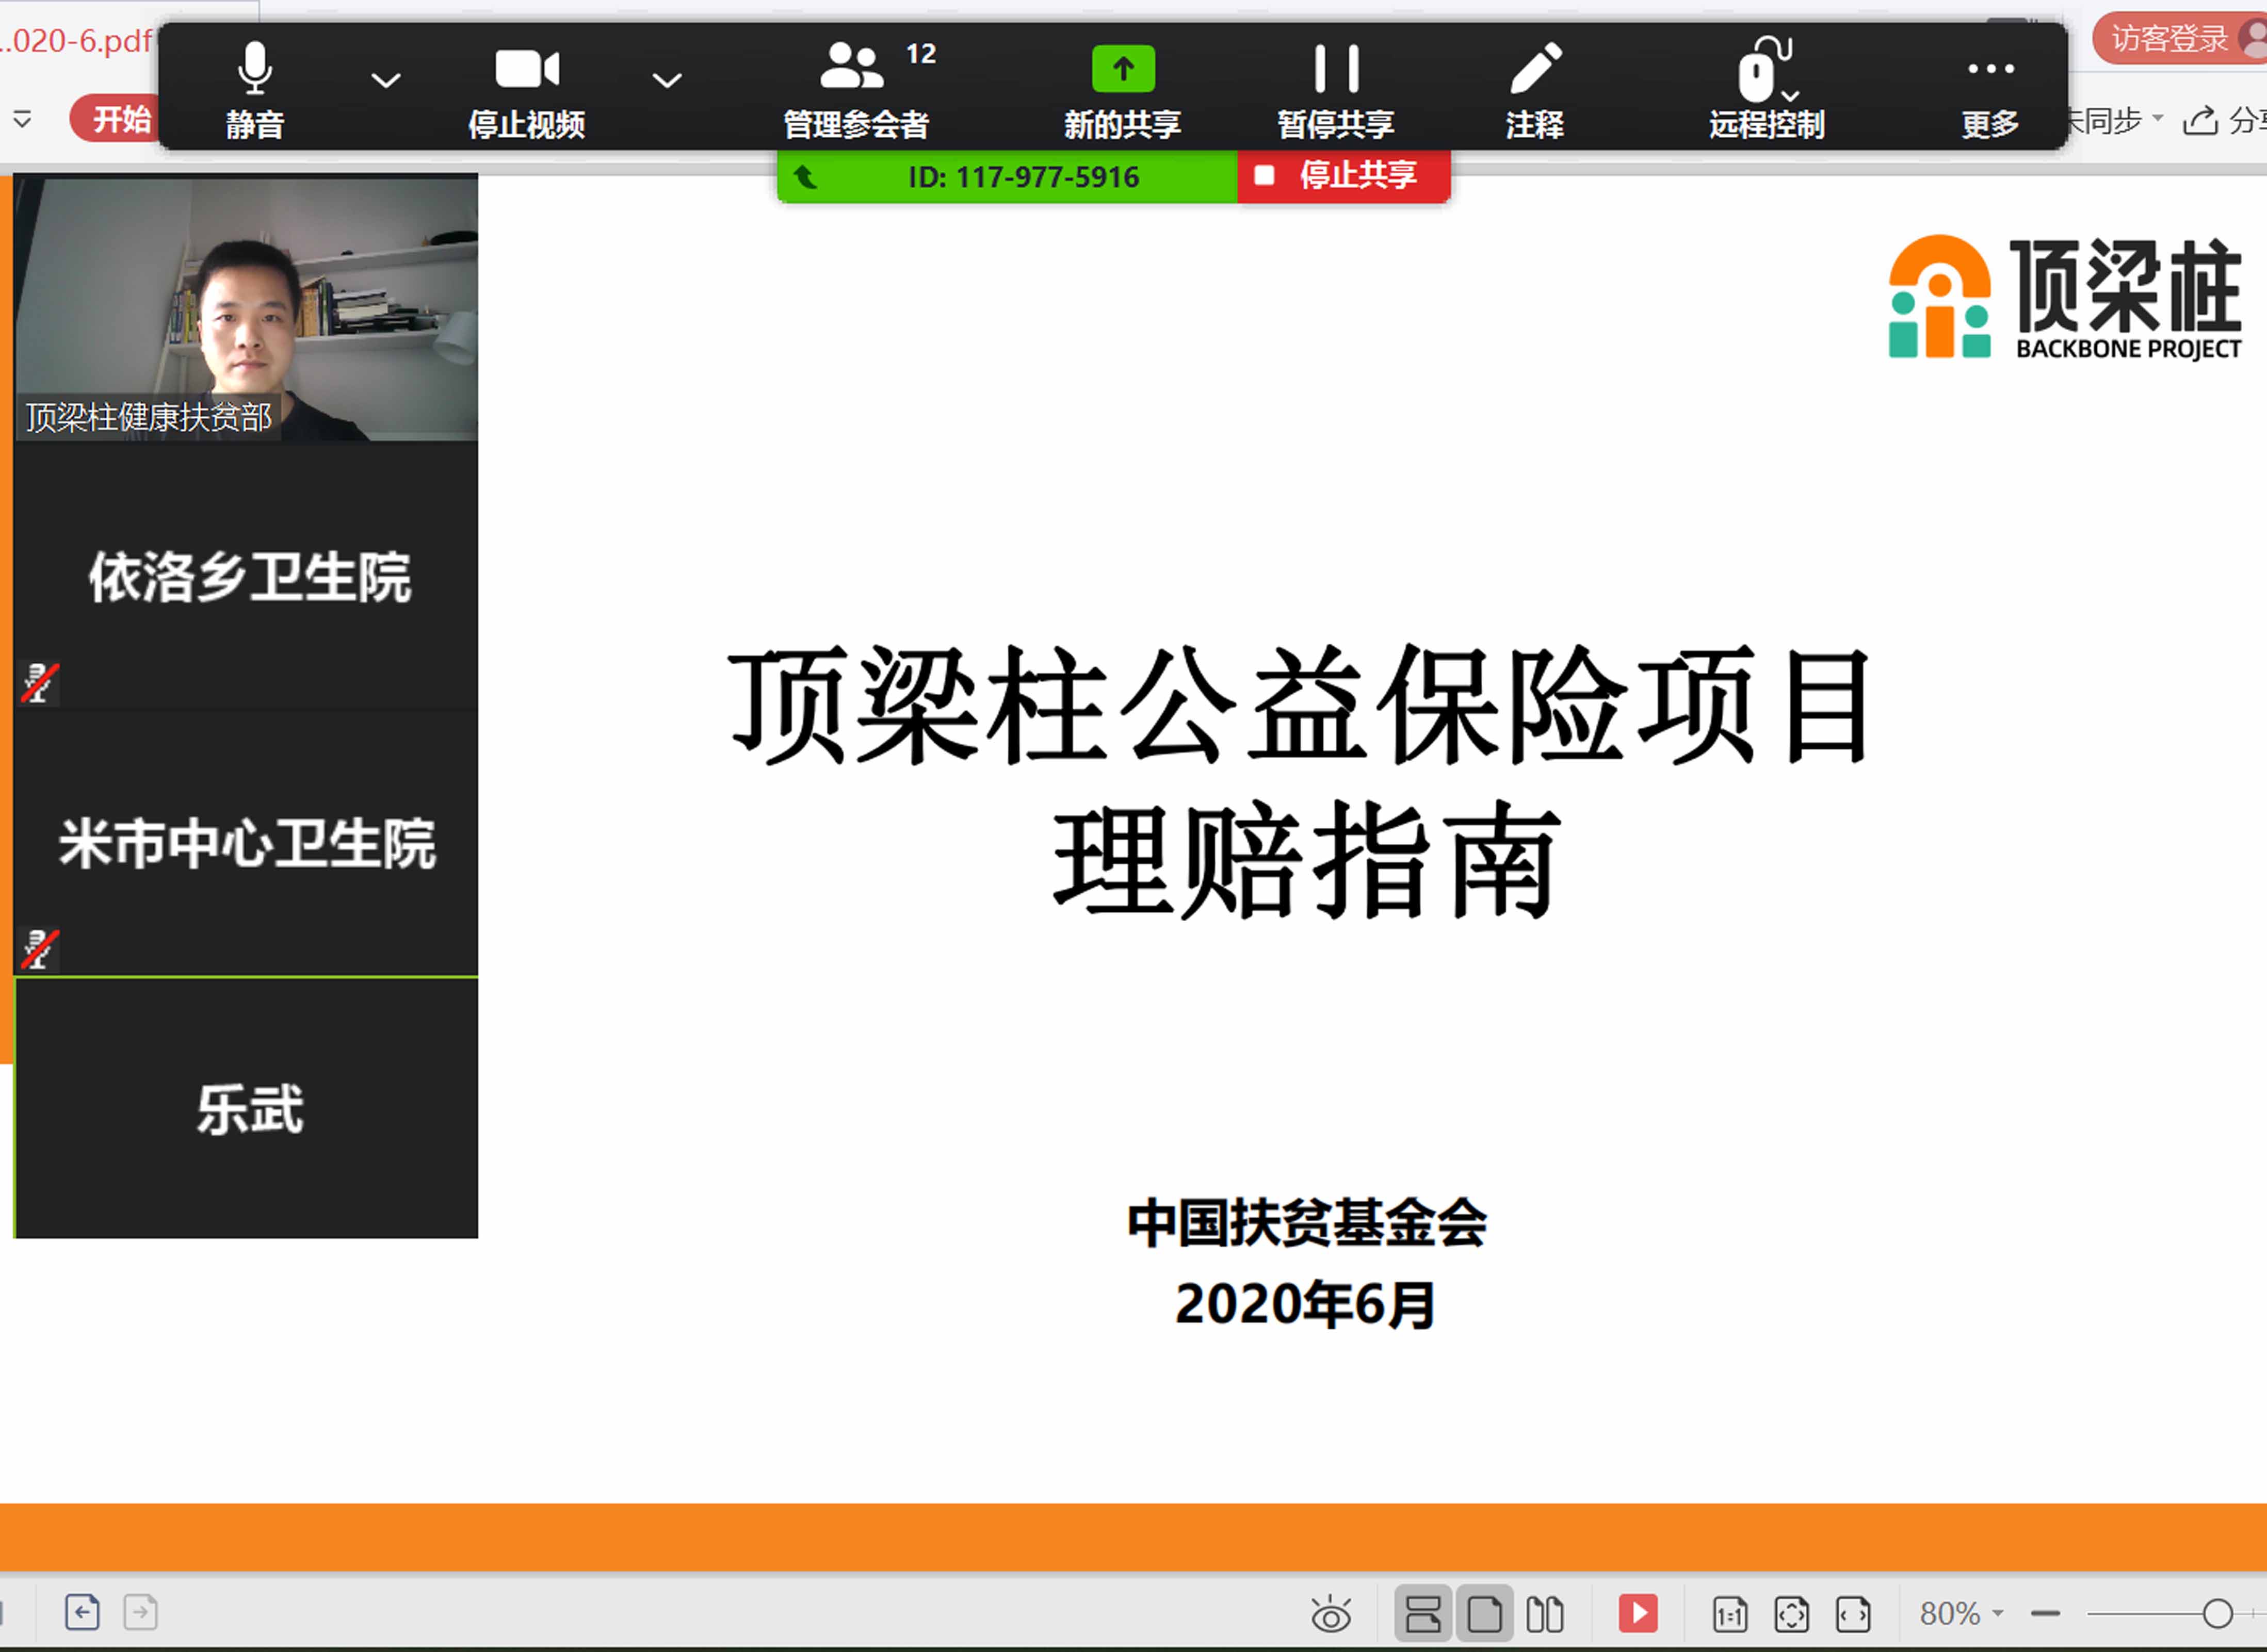Click the participant count 12
This screenshot has width=2267, height=1652.
click(921, 54)
